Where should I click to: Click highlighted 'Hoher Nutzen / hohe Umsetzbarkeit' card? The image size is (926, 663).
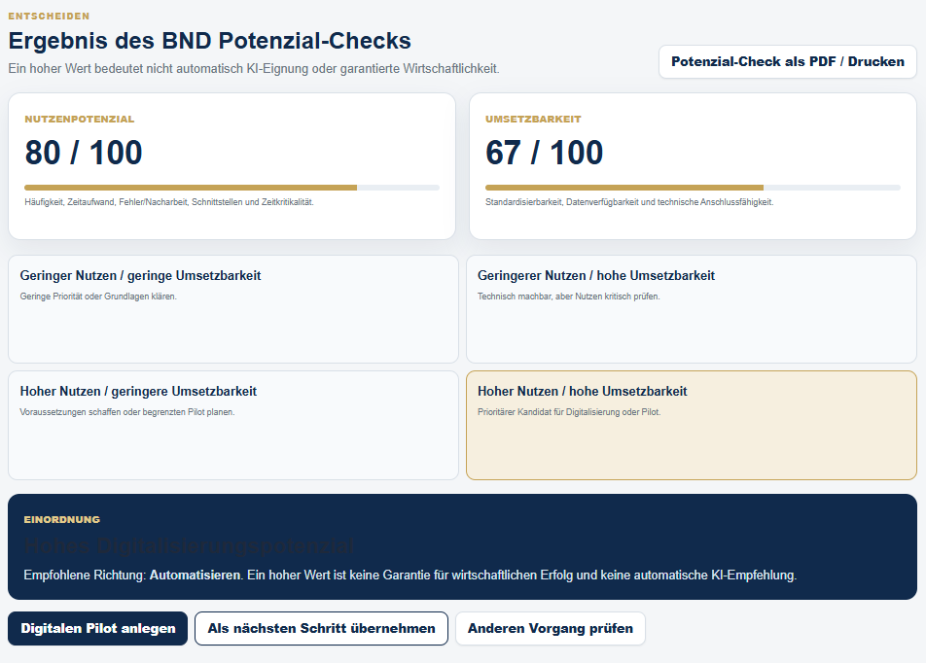(x=692, y=425)
